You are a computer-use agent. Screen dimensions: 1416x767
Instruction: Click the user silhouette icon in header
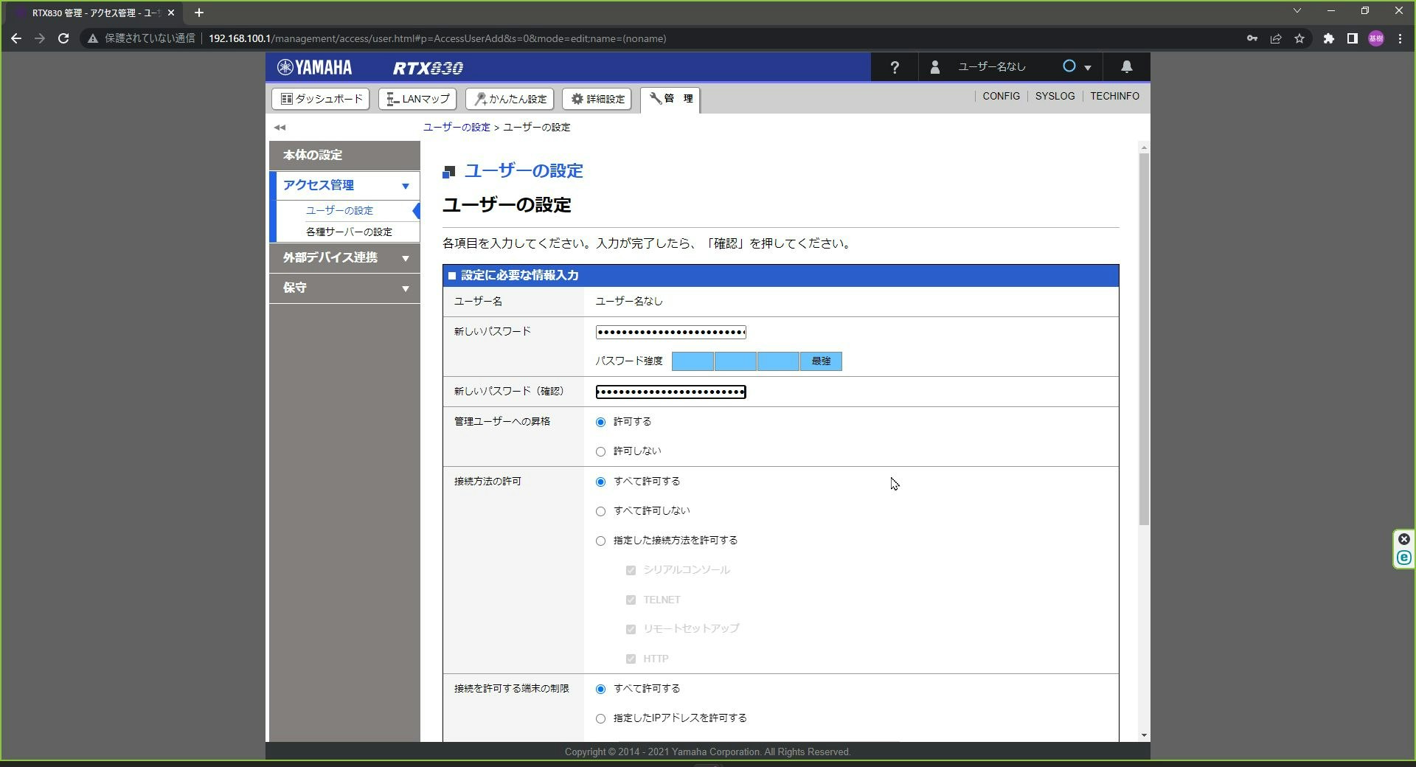pyautogui.click(x=934, y=67)
